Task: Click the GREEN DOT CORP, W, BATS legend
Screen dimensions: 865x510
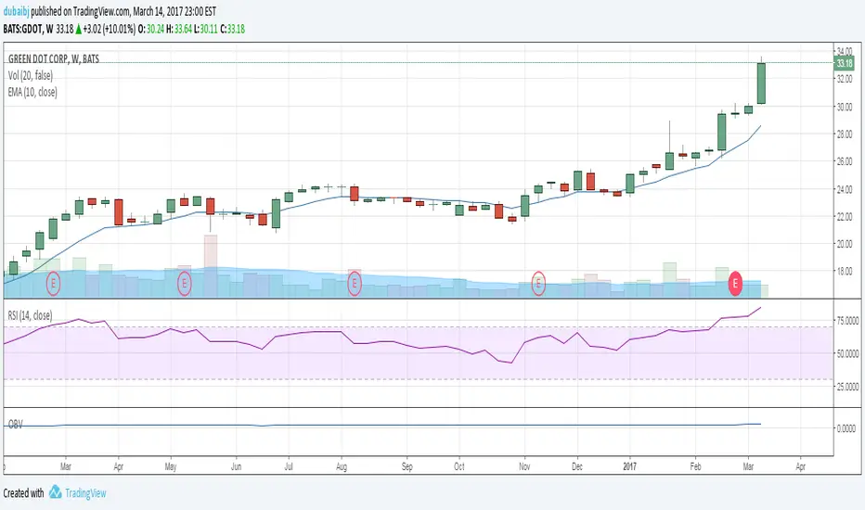Action: (54, 59)
